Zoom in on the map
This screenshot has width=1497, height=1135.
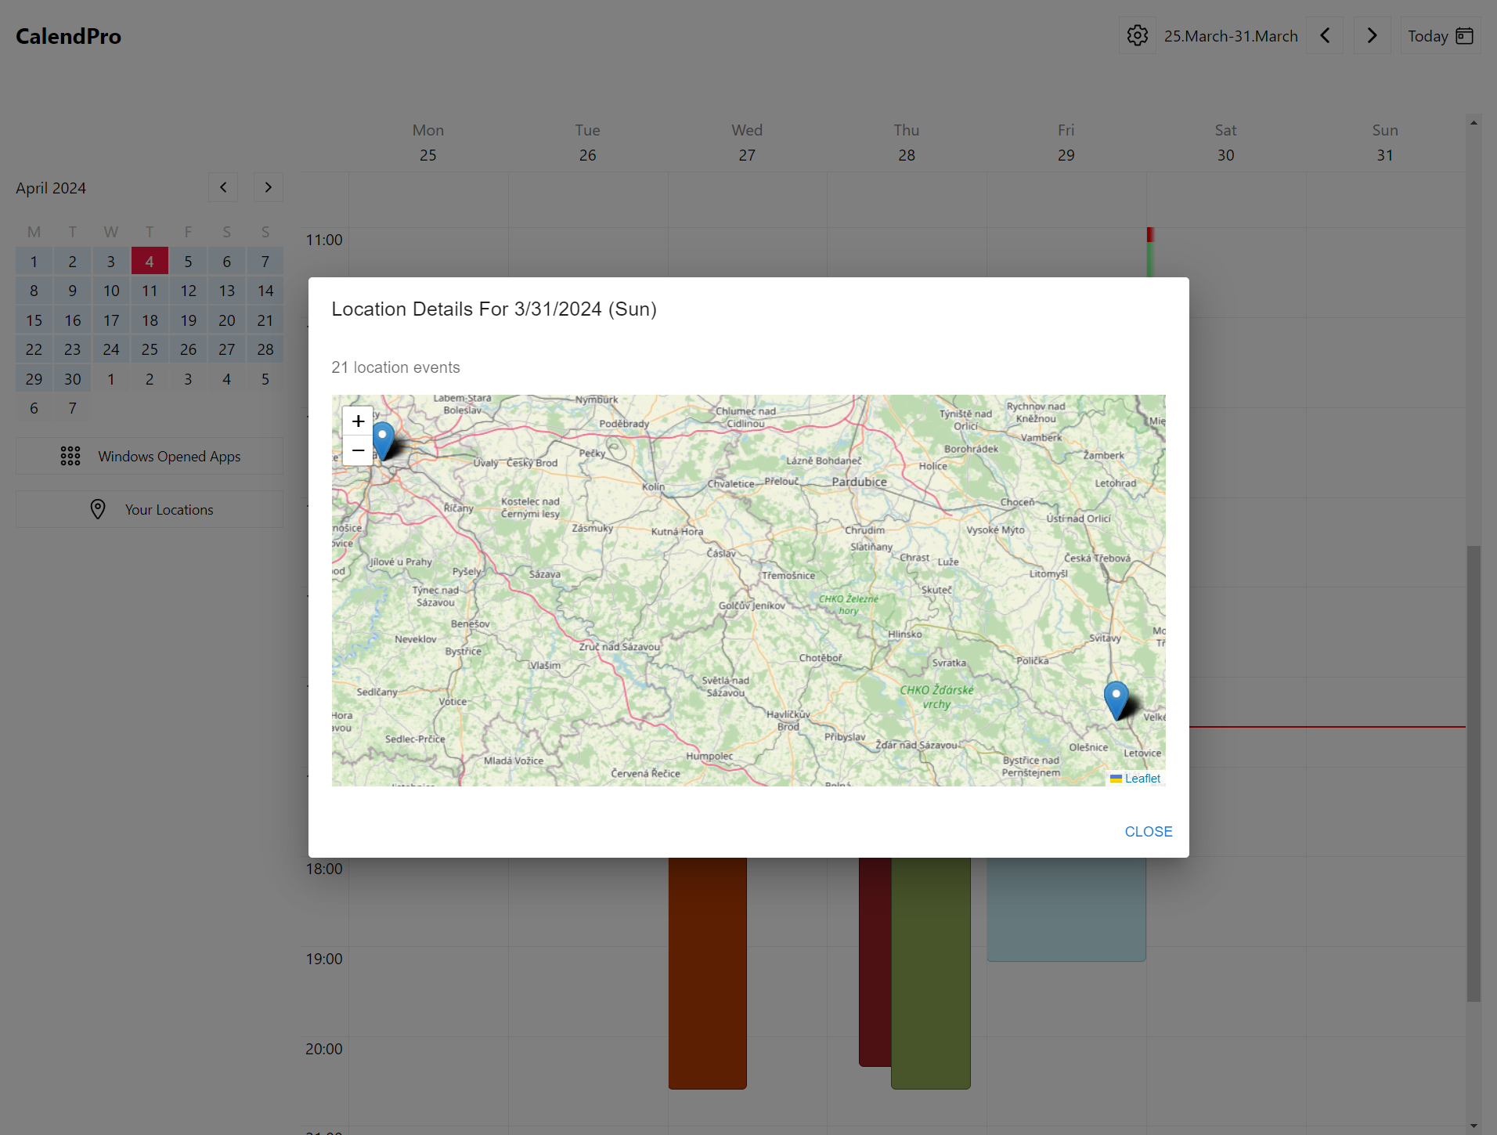click(x=358, y=421)
